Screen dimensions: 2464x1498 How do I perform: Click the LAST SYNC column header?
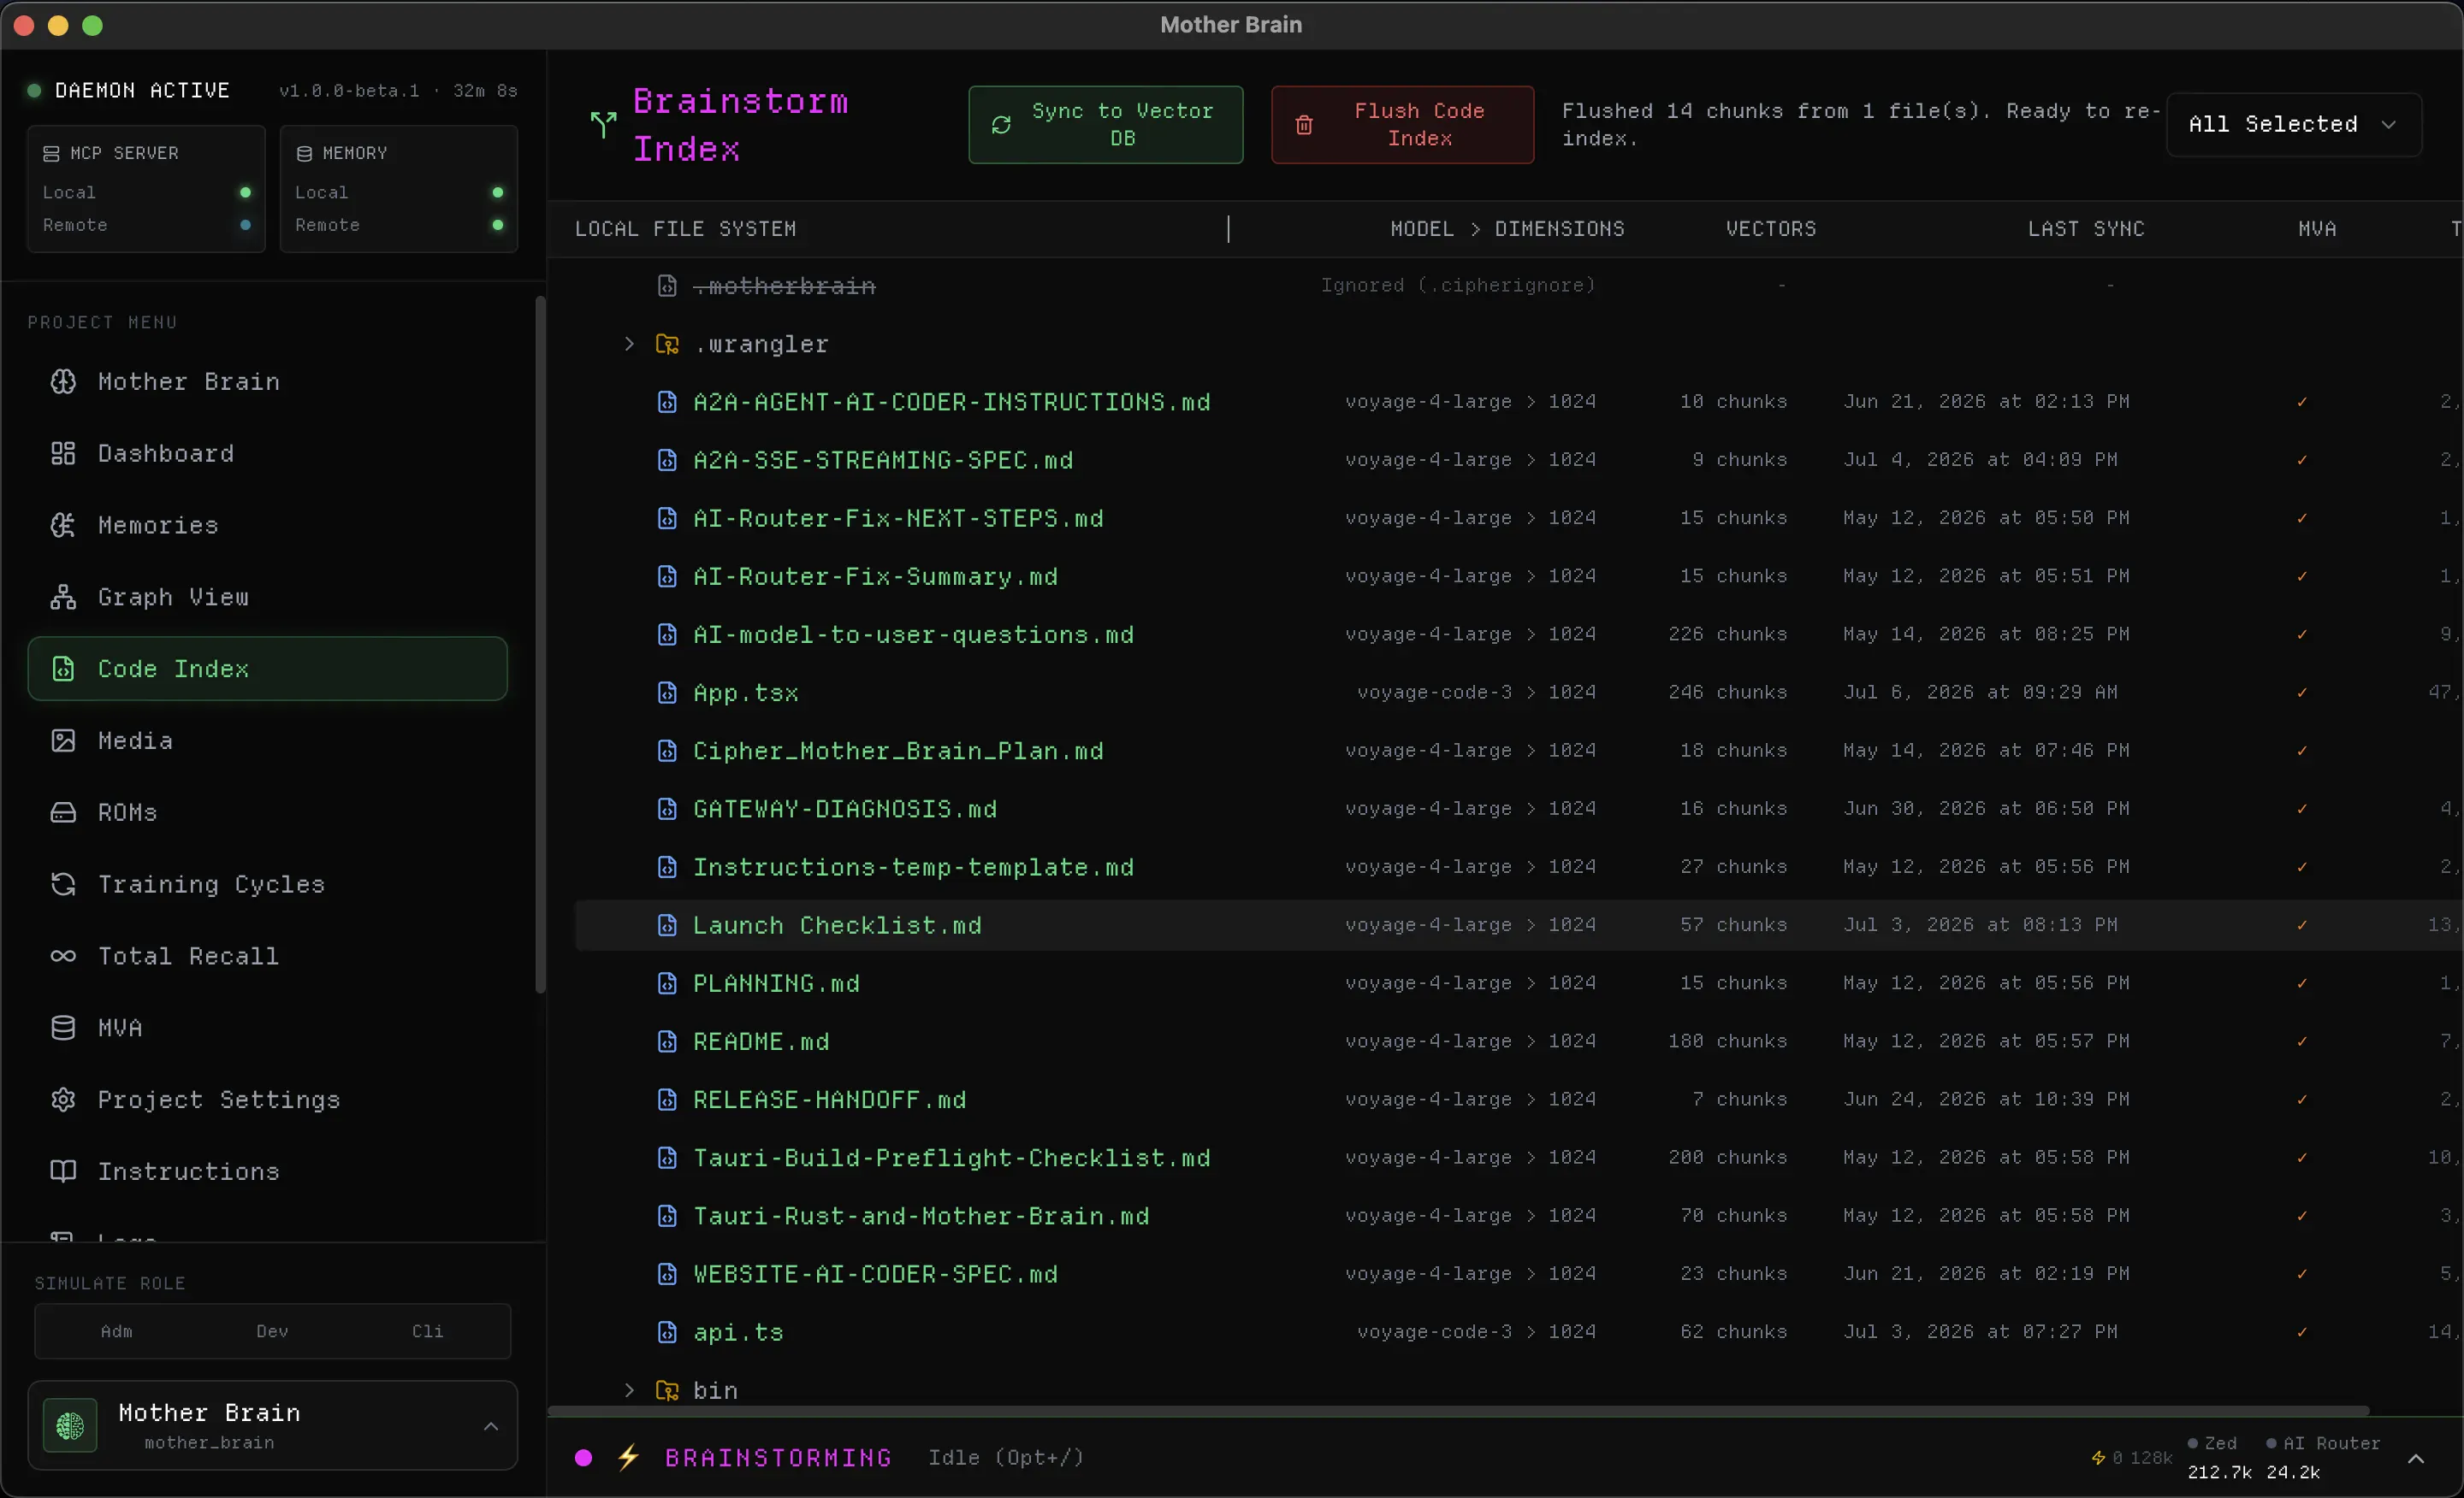[x=2086, y=230]
